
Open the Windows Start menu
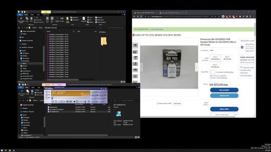2,150
